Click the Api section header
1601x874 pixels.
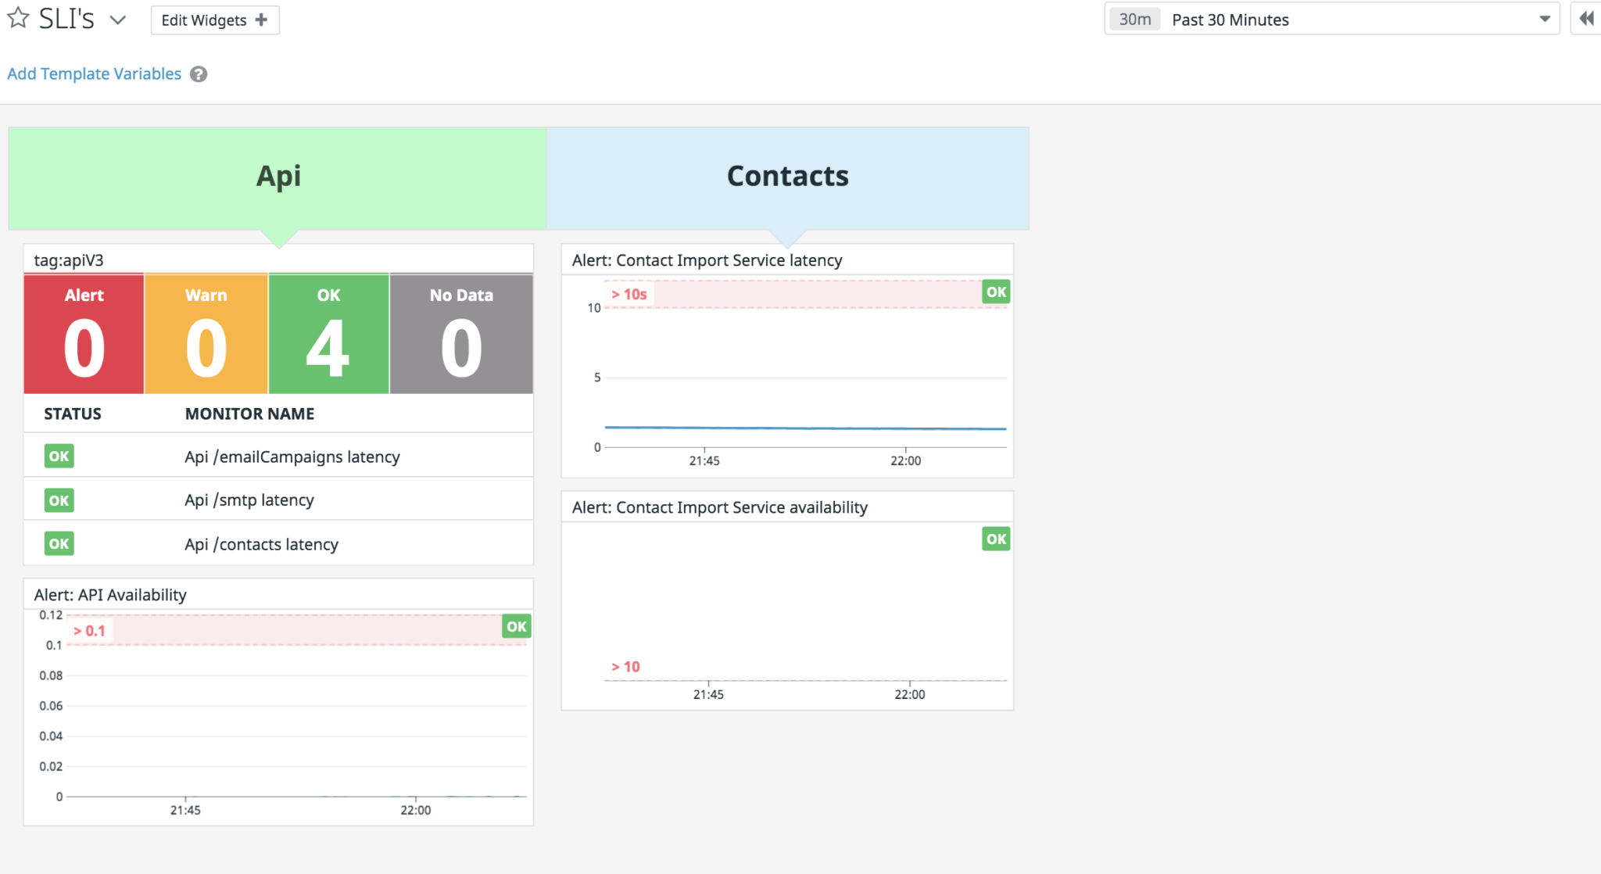point(278,177)
